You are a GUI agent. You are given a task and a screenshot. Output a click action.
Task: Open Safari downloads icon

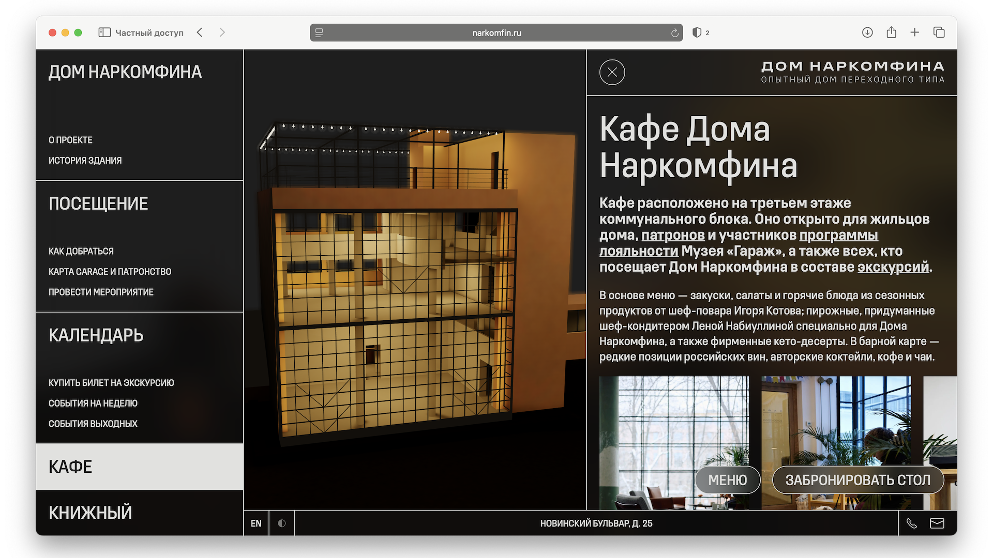click(x=867, y=33)
